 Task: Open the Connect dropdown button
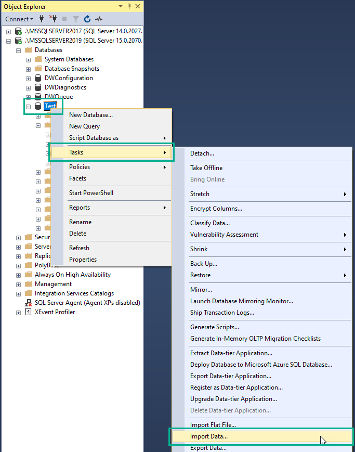point(19,19)
